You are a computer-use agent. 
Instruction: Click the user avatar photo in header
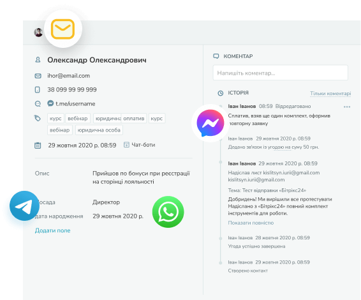tap(38, 33)
